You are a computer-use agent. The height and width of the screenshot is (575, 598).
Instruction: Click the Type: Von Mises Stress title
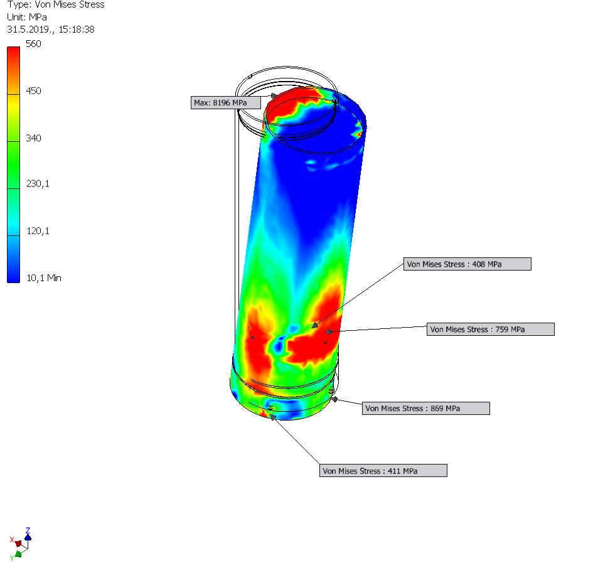[x=56, y=5]
